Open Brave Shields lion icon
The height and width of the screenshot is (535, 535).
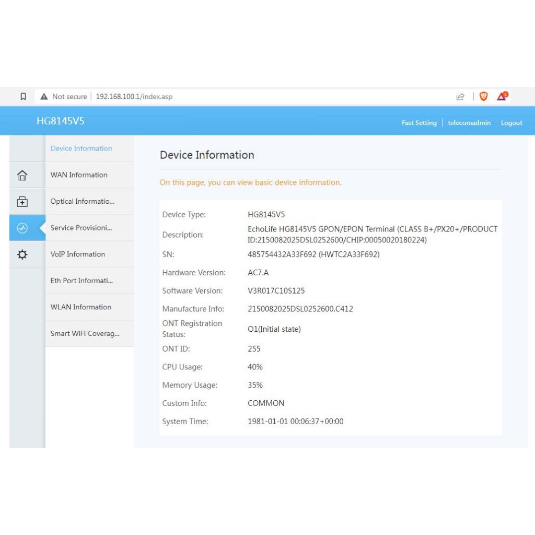(484, 96)
